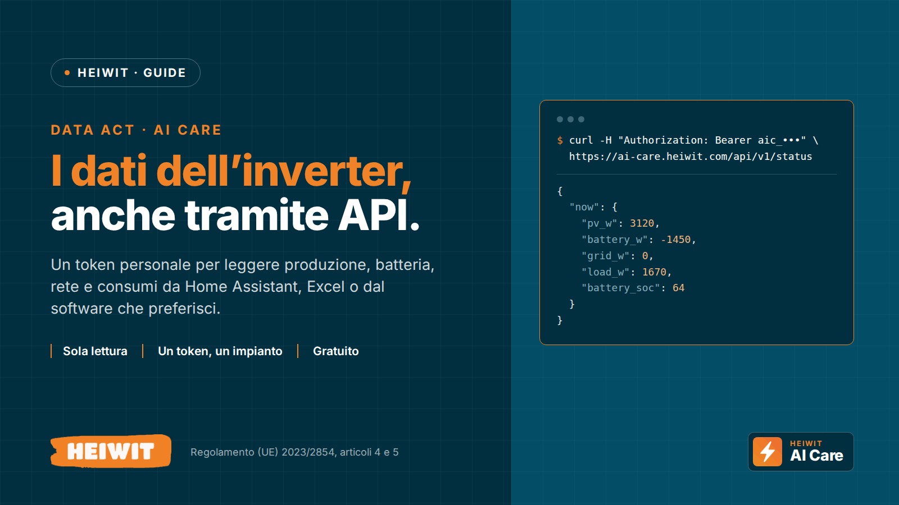The height and width of the screenshot is (505, 899).
Task: Click the API URL ai-care.heiwit.com/api/v1/status
Action: click(x=691, y=157)
